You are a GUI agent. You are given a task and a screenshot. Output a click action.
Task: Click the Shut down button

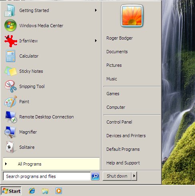click(x=117, y=176)
